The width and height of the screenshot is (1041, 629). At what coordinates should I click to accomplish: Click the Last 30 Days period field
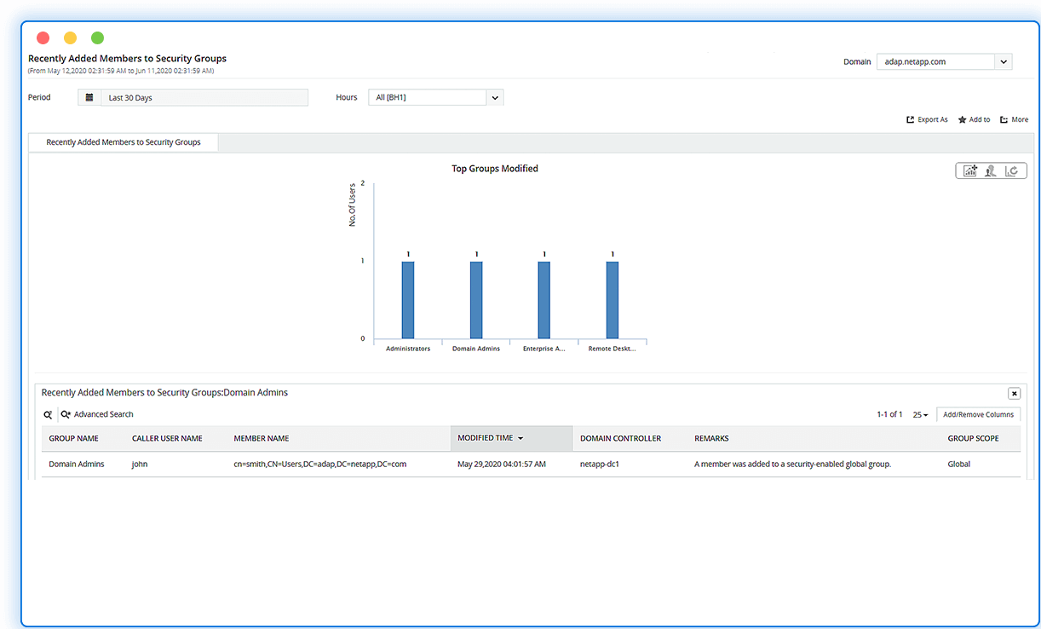click(x=204, y=96)
